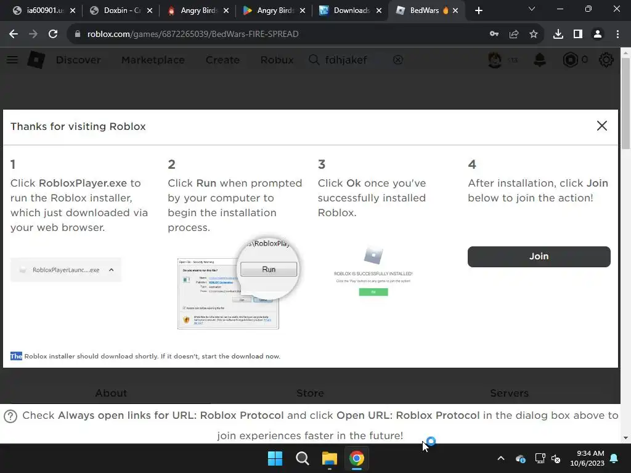Viewport: 631px width, 473px height.
Task: Expand the RobloxPlayerLauncher download chevron
Action: [112, 270]
